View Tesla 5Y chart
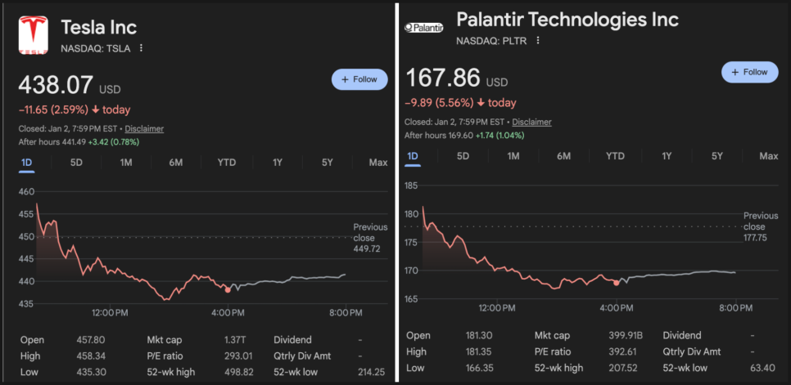Viewport: 791px width, 385px height. click(x=328, y=163)
